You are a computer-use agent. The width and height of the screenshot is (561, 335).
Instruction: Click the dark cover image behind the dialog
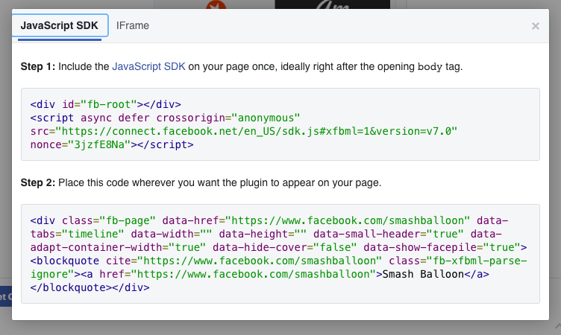click(x=333, y=4)
